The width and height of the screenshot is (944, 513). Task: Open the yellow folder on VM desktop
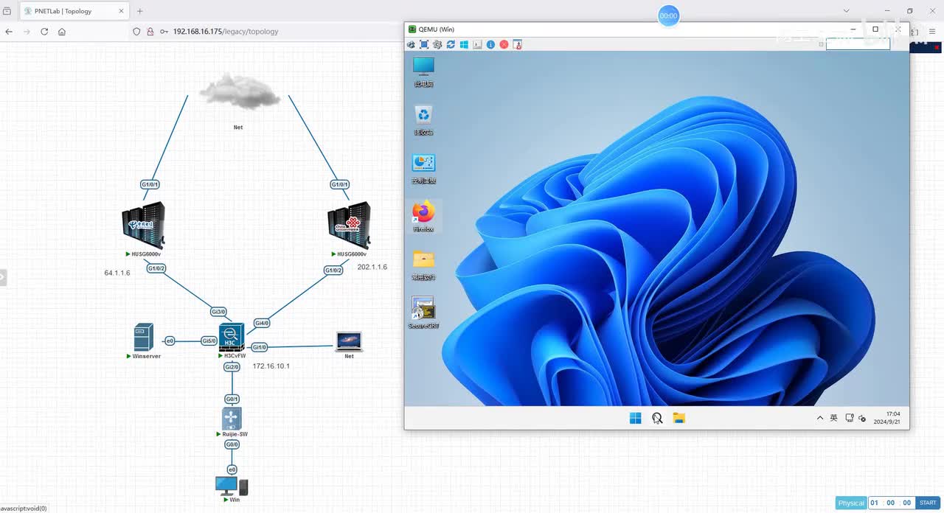pos(423,265)
